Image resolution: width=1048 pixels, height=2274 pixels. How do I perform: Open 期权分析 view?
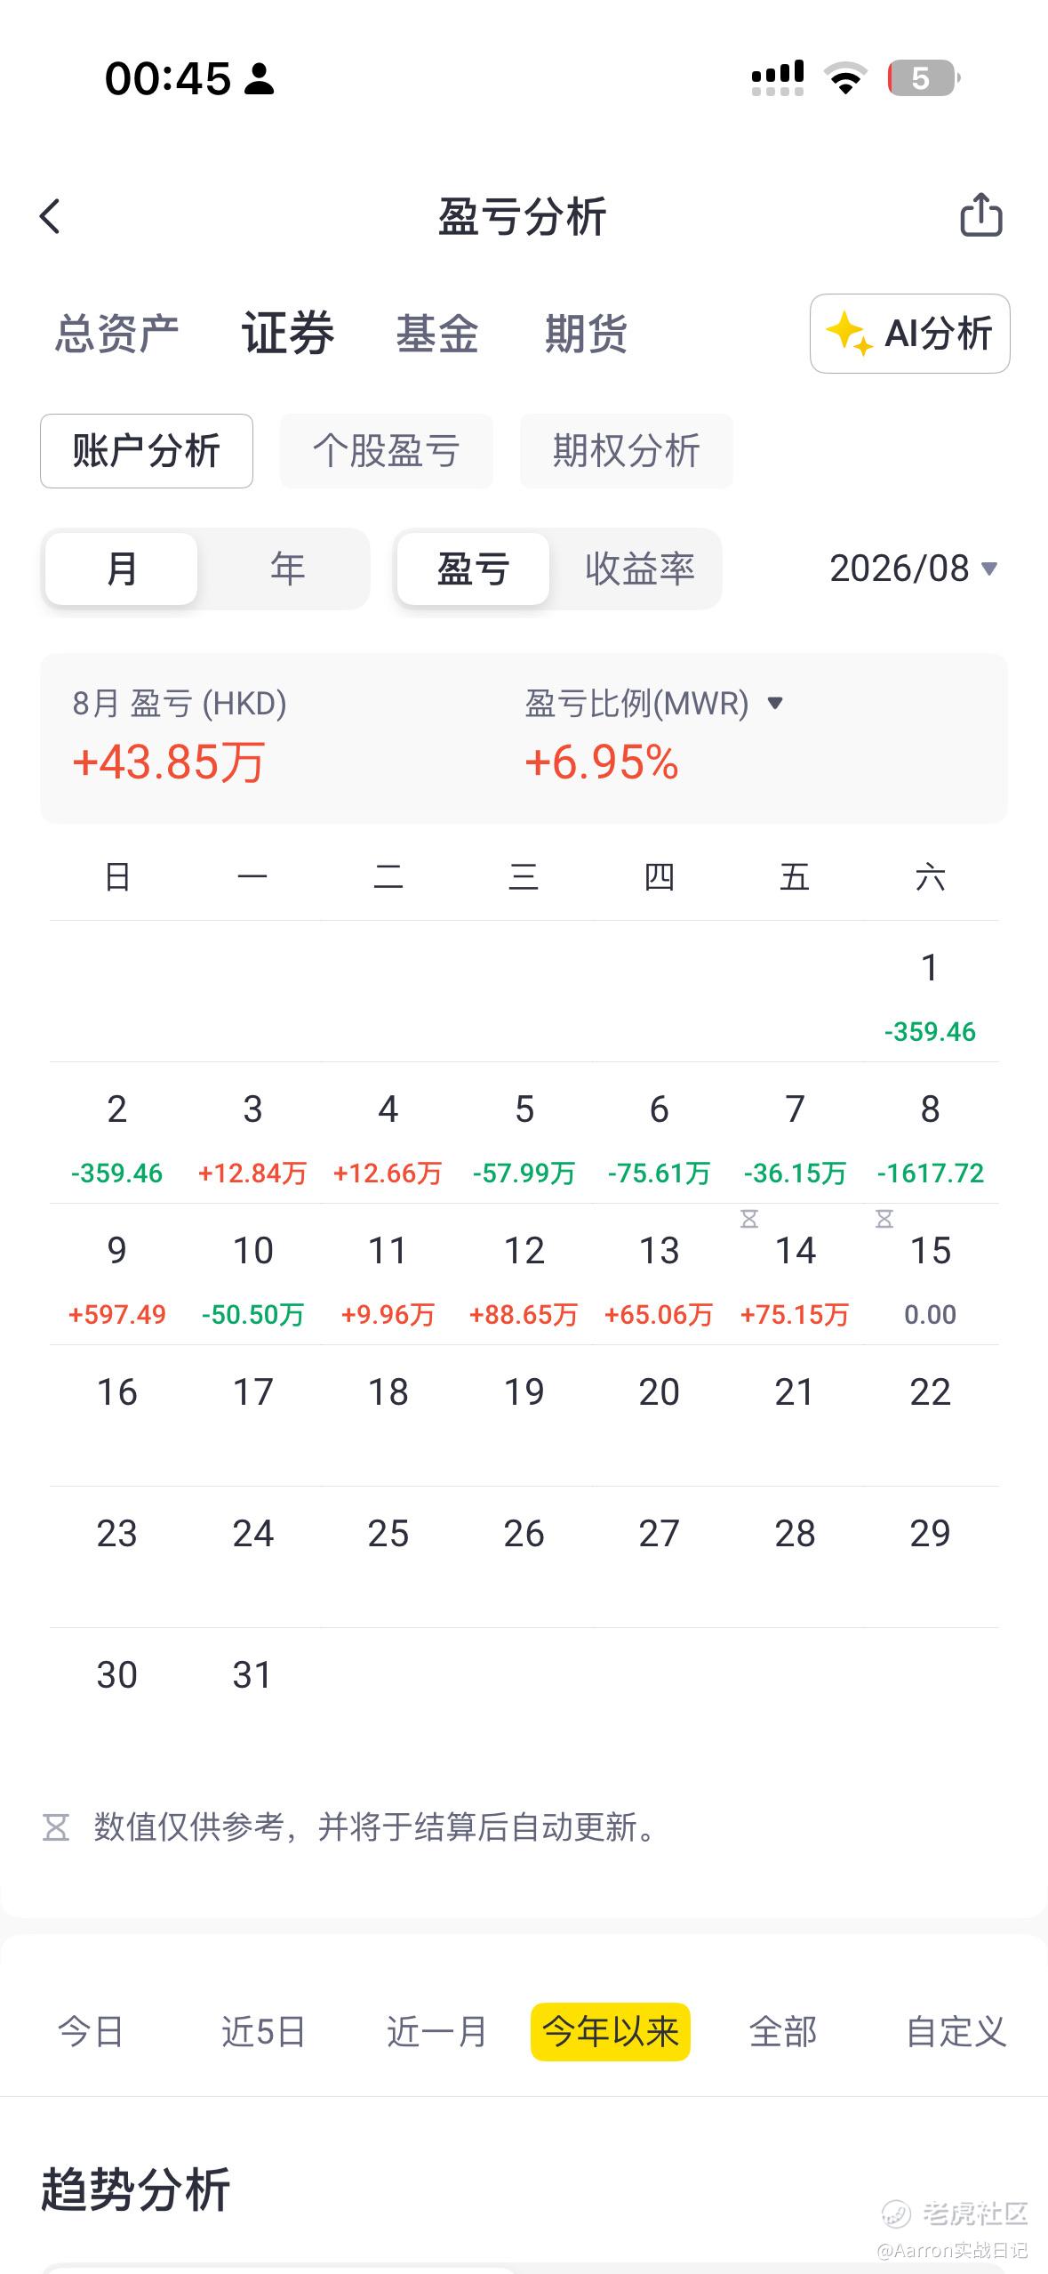[x=627, y=451]
